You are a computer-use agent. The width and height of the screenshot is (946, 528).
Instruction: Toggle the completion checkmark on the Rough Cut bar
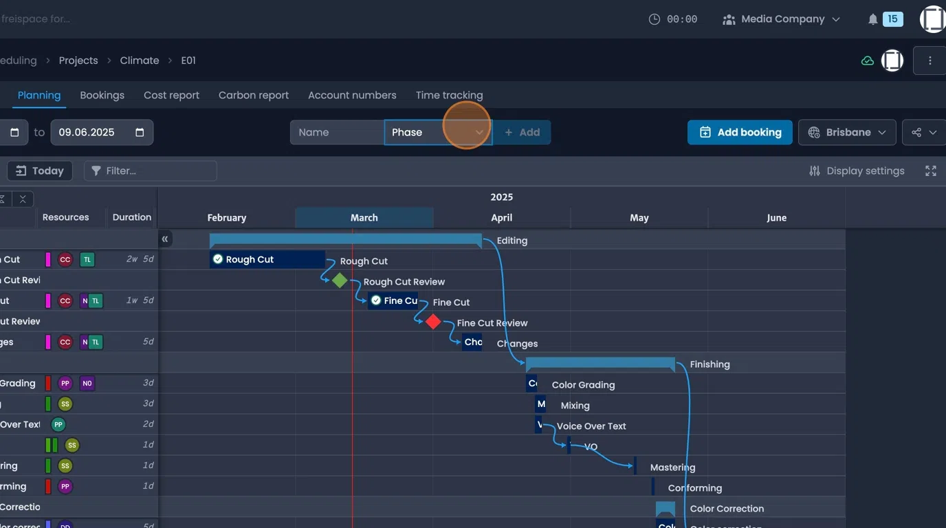(217, 259)
